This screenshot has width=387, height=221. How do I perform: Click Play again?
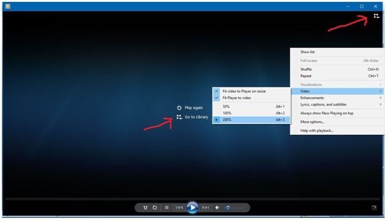click(x=193, y=108)
